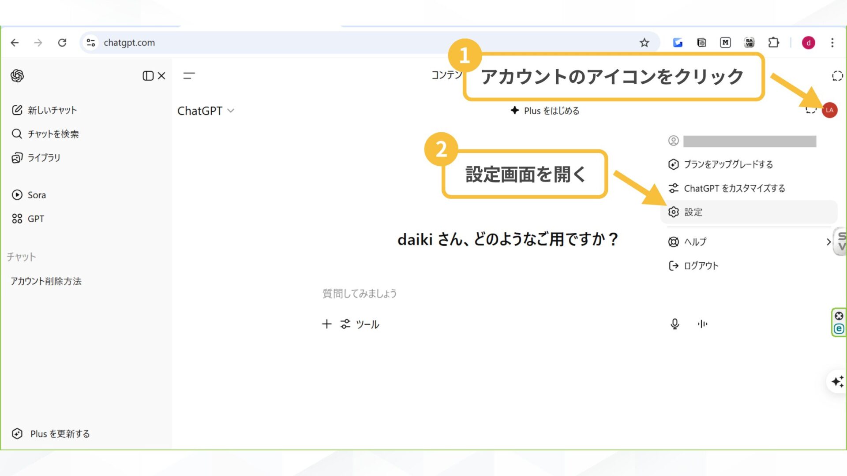
Task: Expand the ヘルプ submenu chevron
Action: click(x=828, y=242)
